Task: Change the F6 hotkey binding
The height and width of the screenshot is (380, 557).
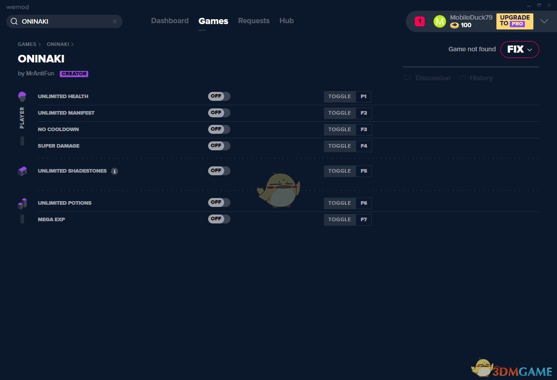Action: 364,203
